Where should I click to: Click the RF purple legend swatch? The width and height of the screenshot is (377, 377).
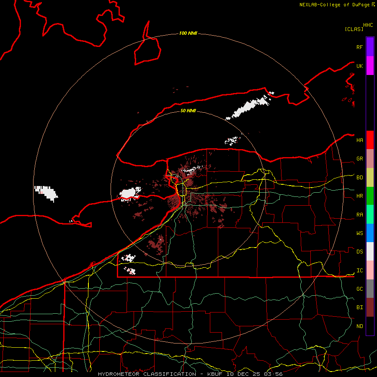tap(370, 47)
